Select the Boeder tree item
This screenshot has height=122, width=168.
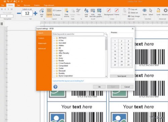point(61,60)
